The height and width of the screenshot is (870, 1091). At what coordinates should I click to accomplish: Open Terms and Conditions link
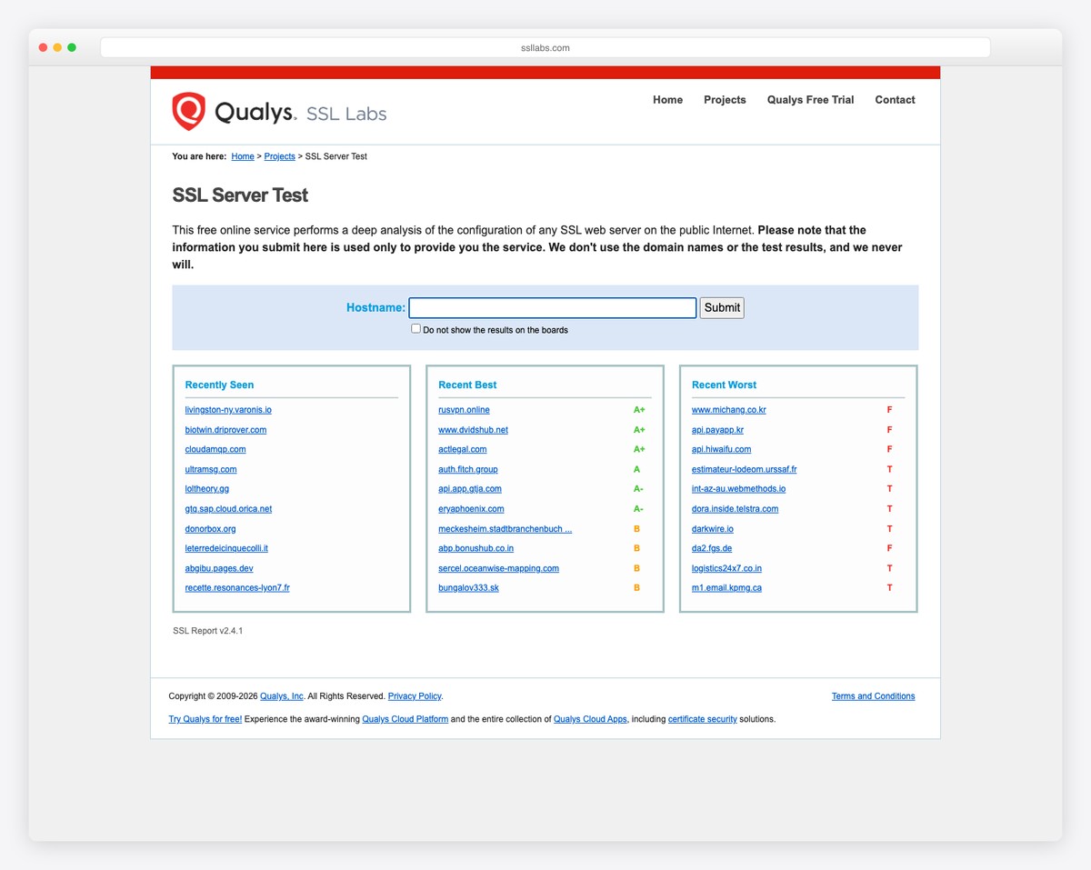tap(873, 696)
